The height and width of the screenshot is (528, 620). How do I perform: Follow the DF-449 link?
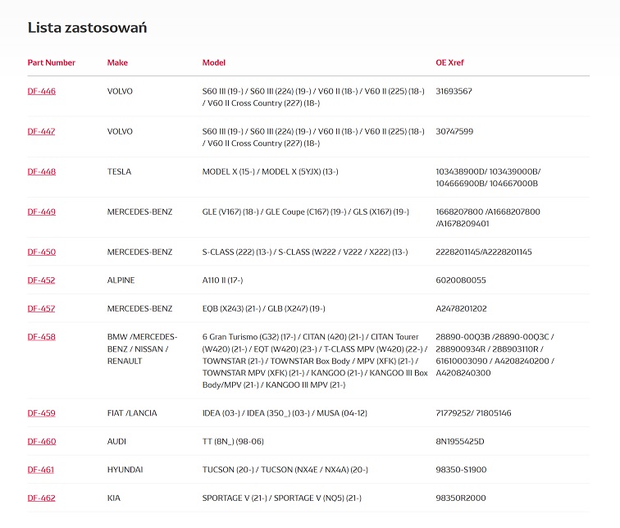pos(42,212)
